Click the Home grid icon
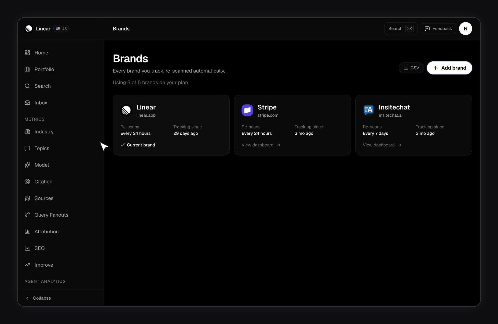498x324 pixels. click(x=27, y=53)
